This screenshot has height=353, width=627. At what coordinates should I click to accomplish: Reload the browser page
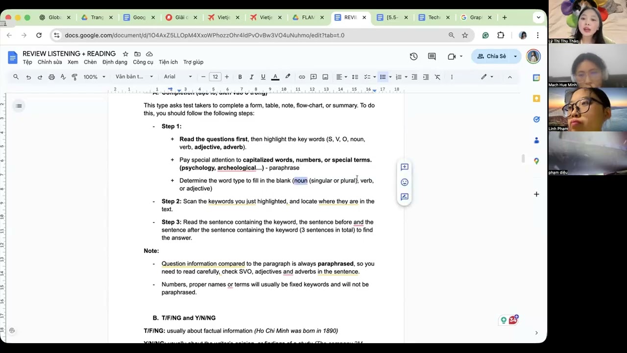[39, 35]
